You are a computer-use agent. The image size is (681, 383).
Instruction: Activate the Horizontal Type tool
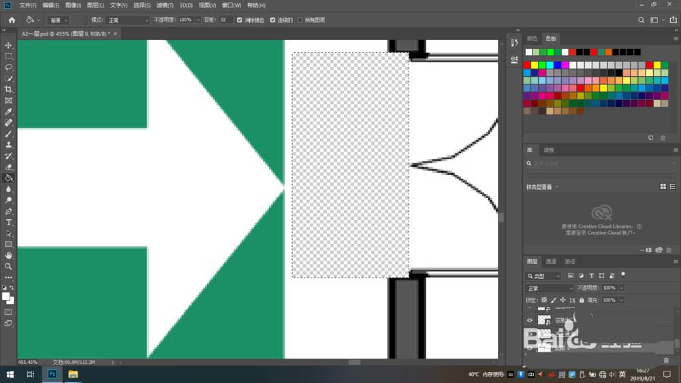pos(9,222)
